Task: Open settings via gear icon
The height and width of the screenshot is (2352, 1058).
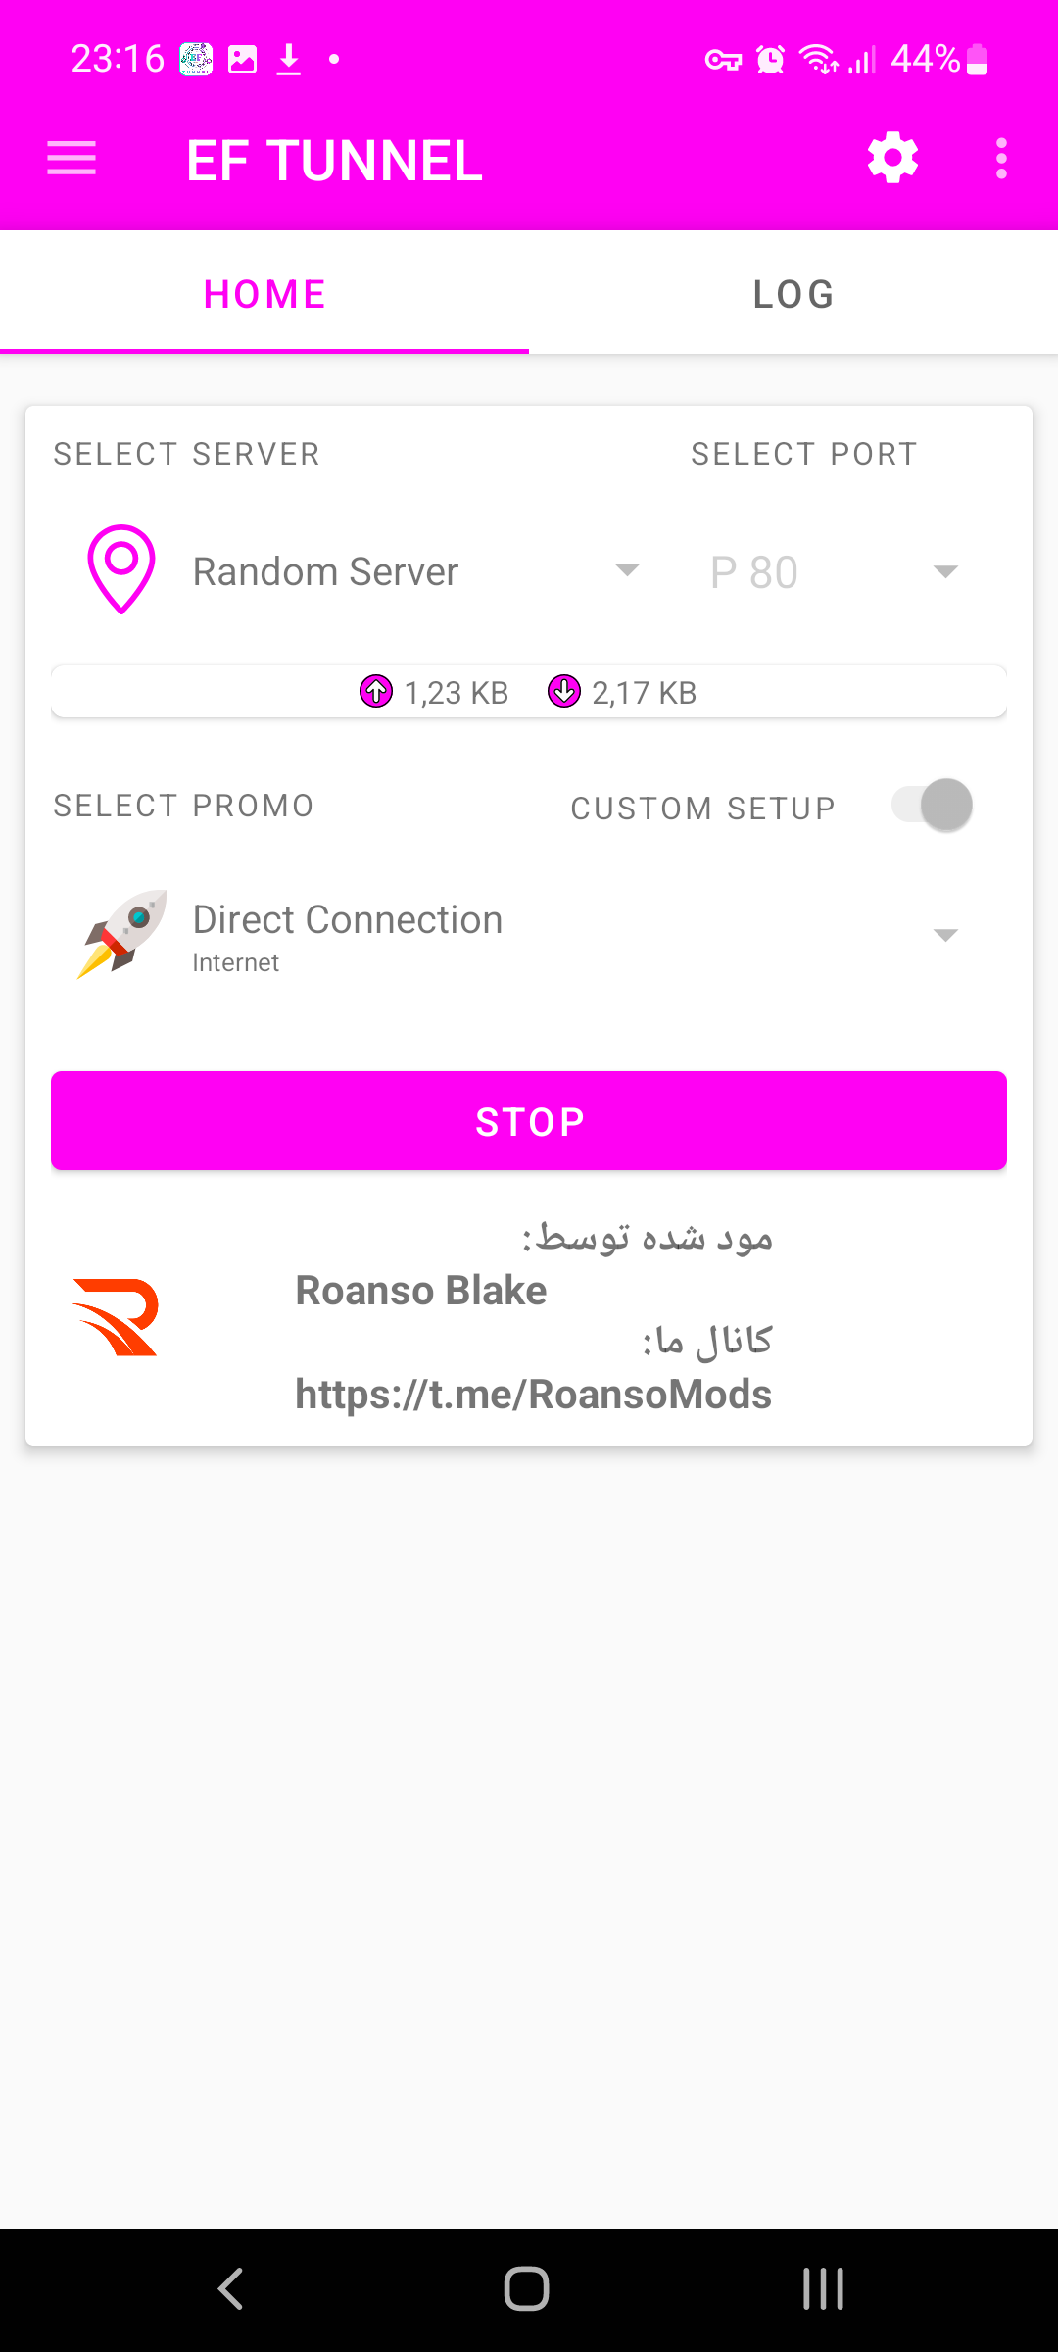Action: [892, 159]
